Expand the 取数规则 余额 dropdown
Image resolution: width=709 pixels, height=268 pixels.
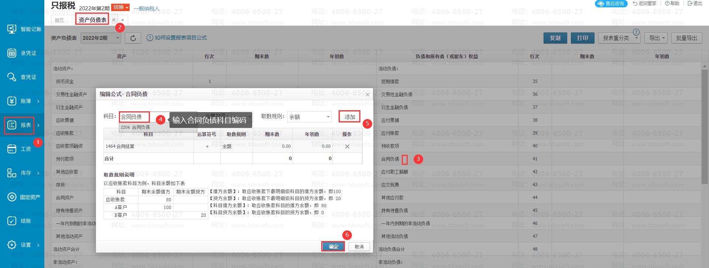coord(309,117)
